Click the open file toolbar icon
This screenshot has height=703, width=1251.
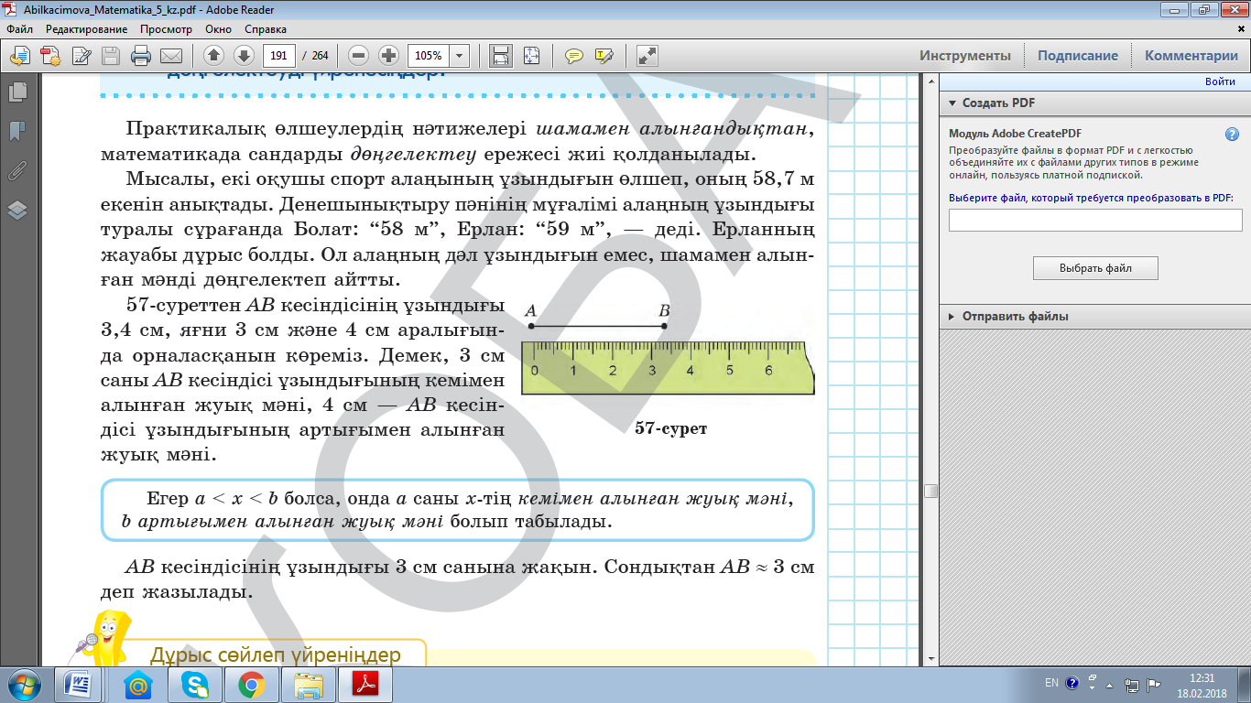point(19,56)
